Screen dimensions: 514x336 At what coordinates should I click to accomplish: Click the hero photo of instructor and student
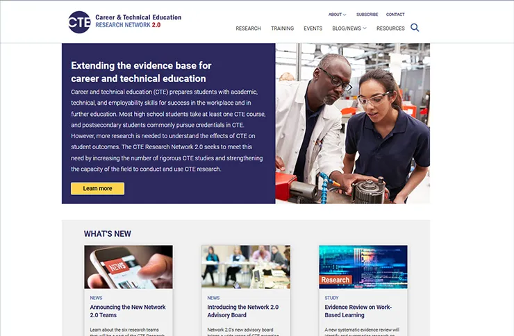[353, 124]
